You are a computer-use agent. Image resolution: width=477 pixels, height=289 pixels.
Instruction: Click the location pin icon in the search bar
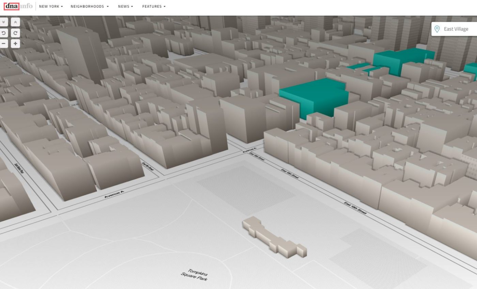click(x=437, y=29)
